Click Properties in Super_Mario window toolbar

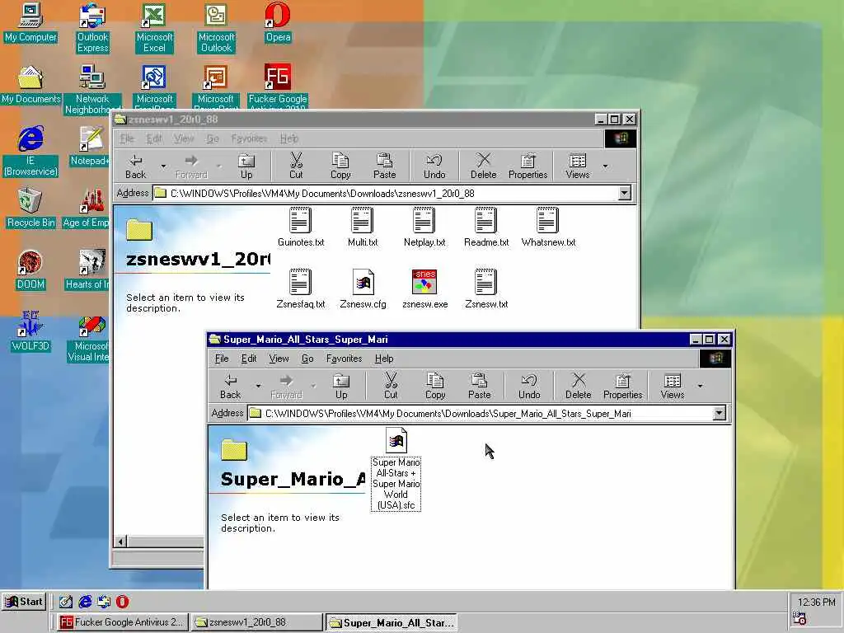point(623,387)
